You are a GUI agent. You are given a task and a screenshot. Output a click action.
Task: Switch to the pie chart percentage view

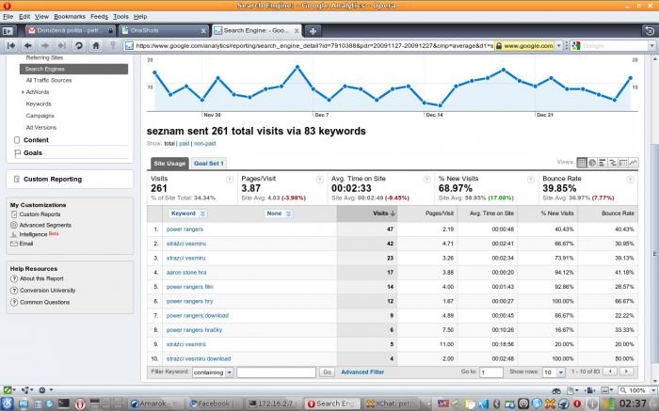[592, 163]
